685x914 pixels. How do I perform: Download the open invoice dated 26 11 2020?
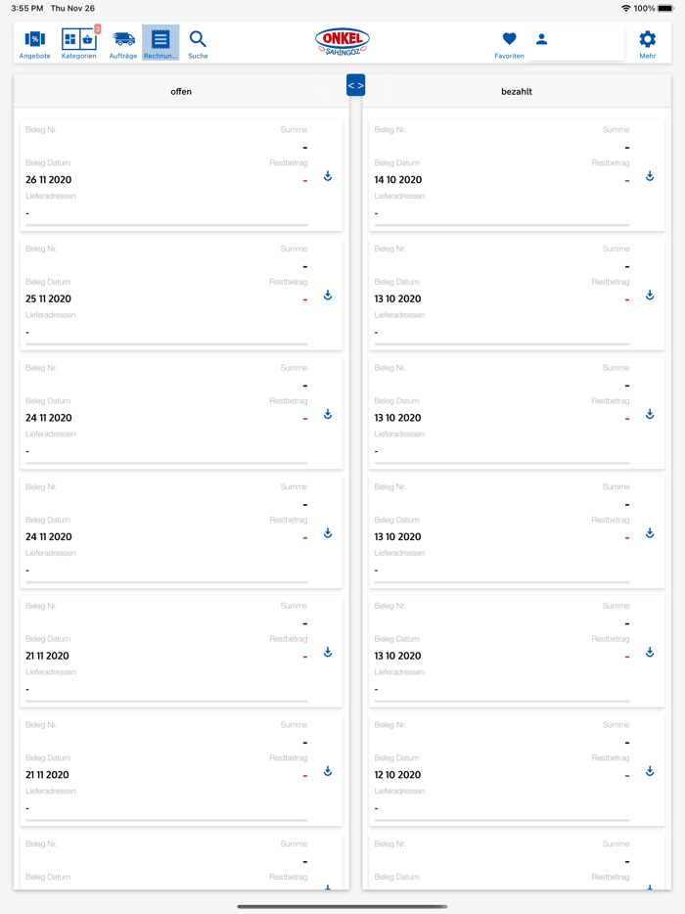[328, 177]
